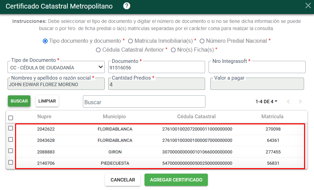Screen dimensions: 314x190
Task: Open the help question mark icon
Action: (x=127, y=6)
